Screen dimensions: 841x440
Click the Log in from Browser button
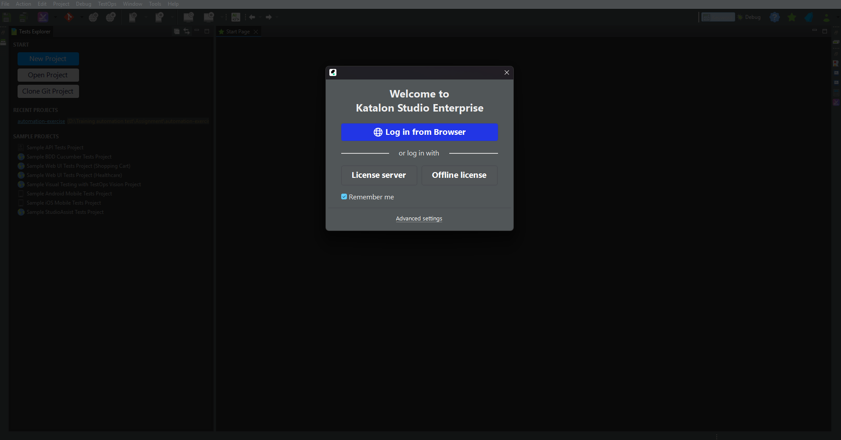point(419,132)
